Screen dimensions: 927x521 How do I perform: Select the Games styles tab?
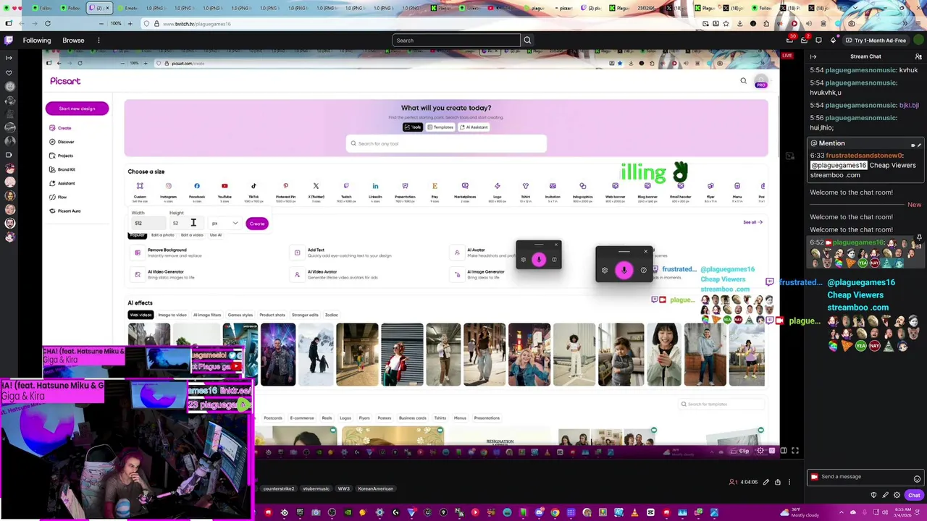click(x=240, y=315)
